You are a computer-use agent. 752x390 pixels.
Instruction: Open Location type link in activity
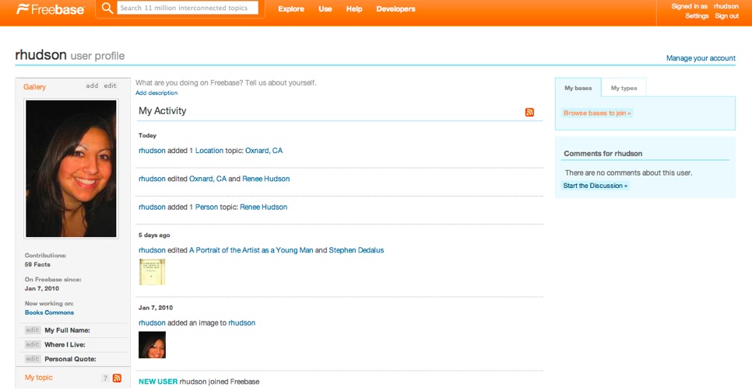(209, 150)
